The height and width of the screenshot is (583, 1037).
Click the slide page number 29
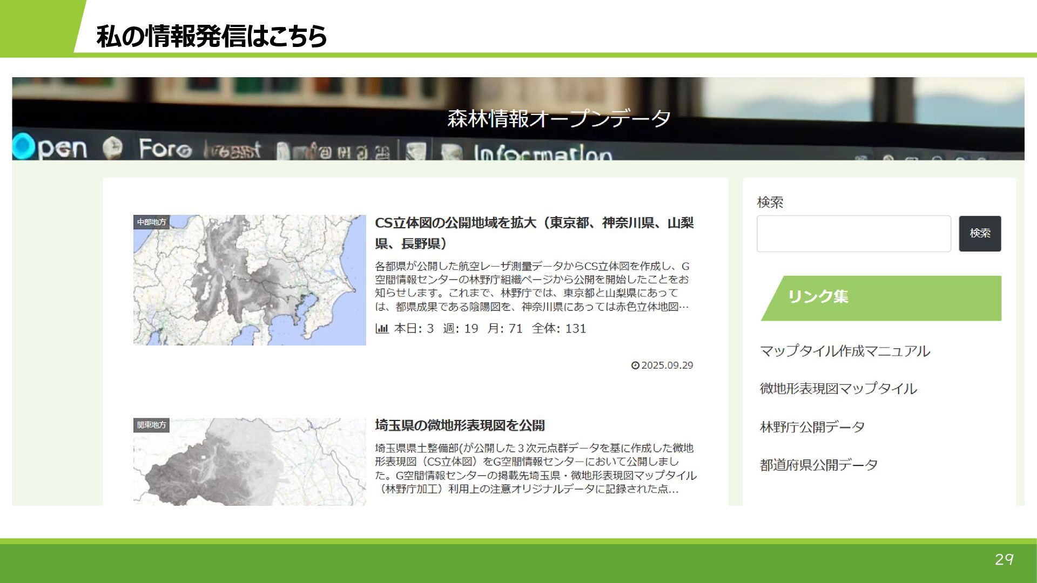[1004, 560]
